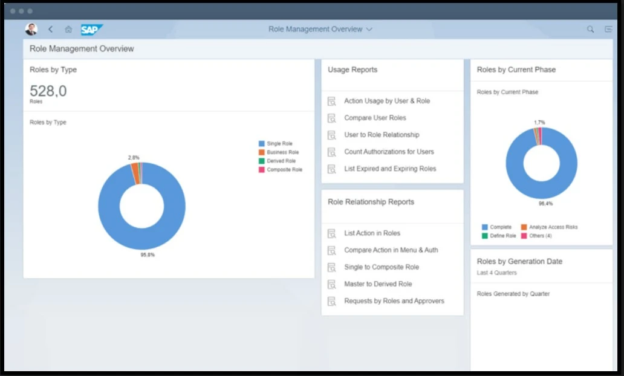This screenshot has height=376, width=624.
Task: Click the Derived Role green color swatch
Action: click(x=261, y=160)
